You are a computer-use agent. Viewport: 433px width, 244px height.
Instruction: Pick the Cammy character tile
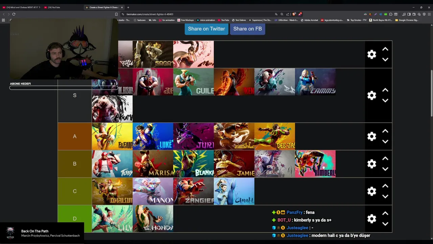(x=315, y=82)
